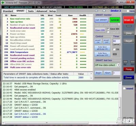136x126 pixels.
Task: Open the Tests tab
Action: (31, 11)
